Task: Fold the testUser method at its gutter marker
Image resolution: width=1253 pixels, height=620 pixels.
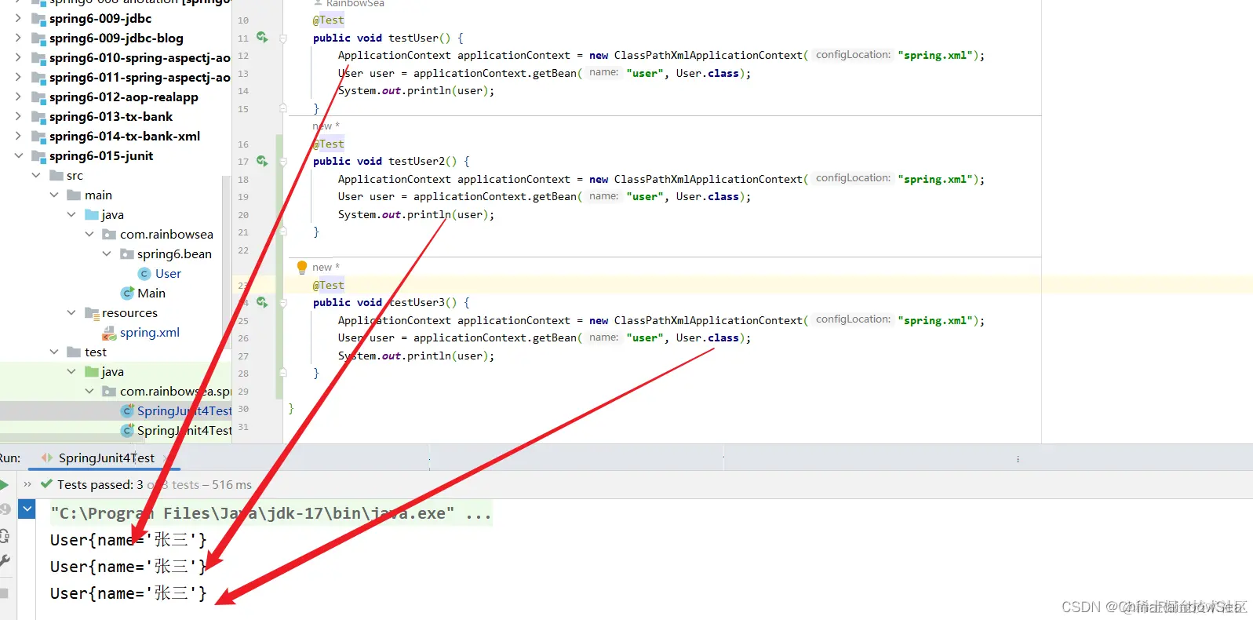Action: [x=283, y=38]
